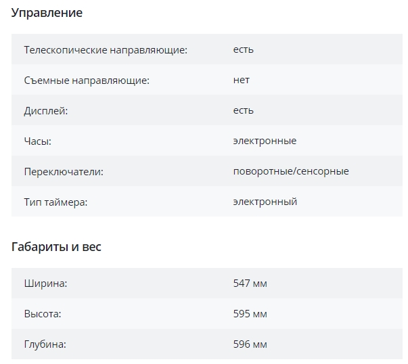
Task: Click the "Габариты и вес" section heading
Action: click(x=56, y=247)
